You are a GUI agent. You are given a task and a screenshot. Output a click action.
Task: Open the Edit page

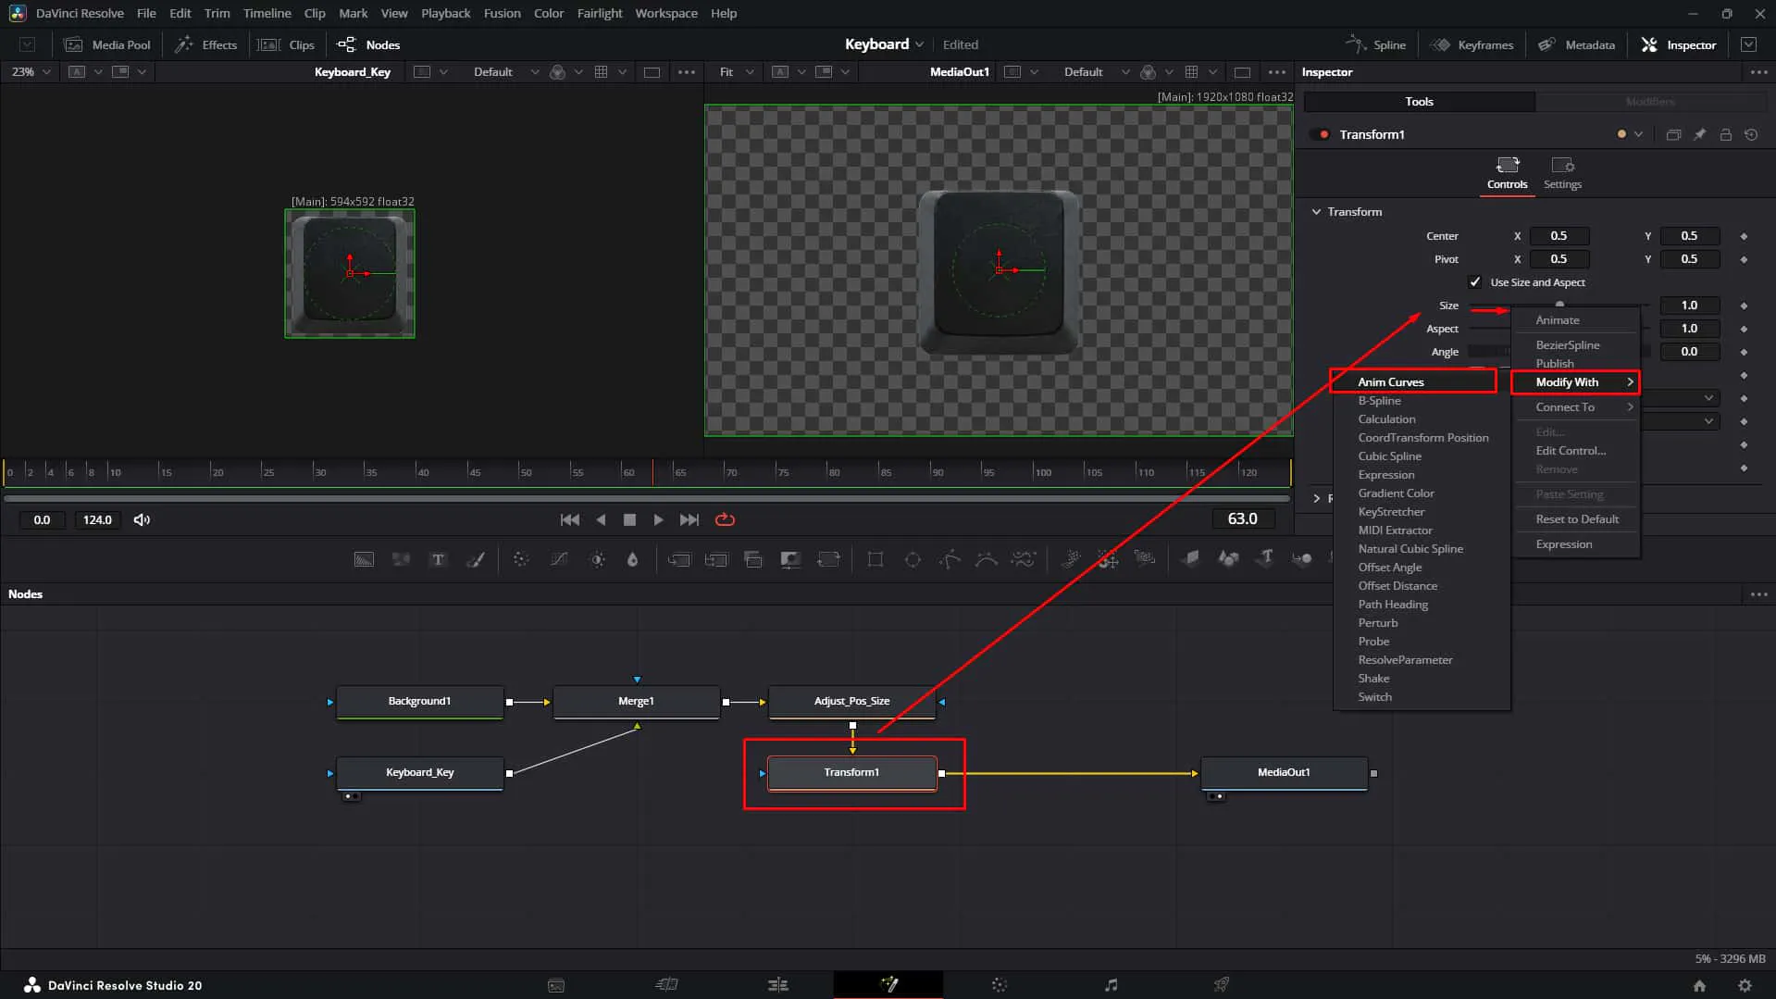pos(777,985)
